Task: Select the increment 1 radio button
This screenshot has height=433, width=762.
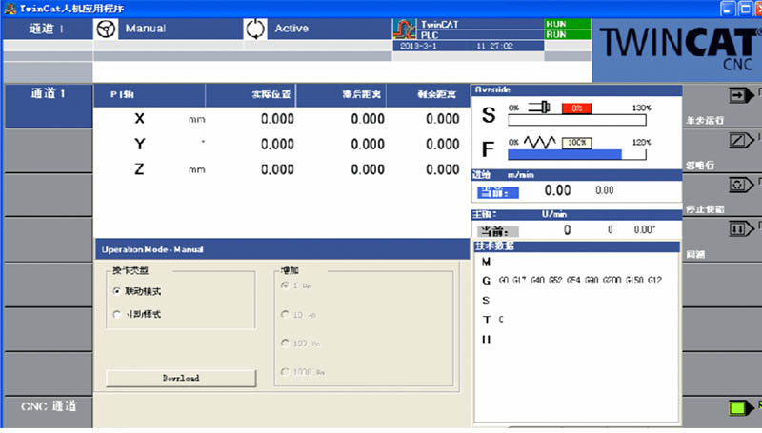Action: pos(285,285)
